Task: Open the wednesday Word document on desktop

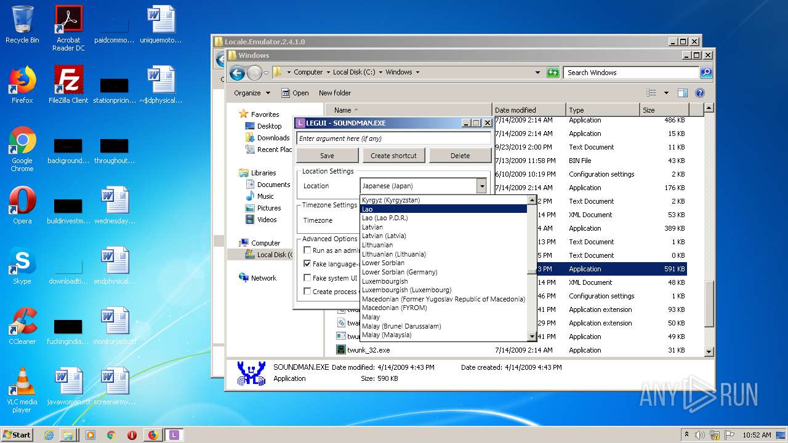Action: [115, 206]
